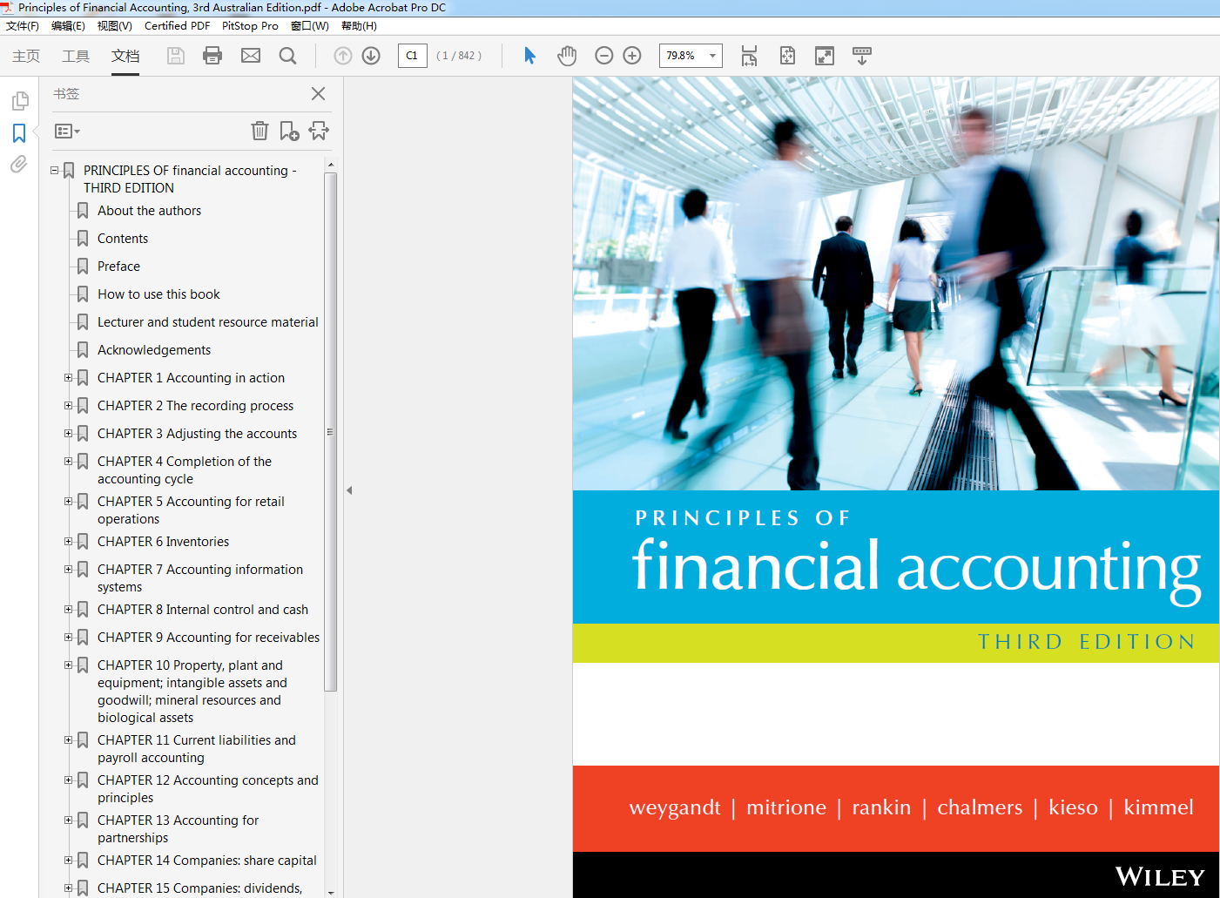
Task: Open the search magnifier tool
Action: coord(288,56)
